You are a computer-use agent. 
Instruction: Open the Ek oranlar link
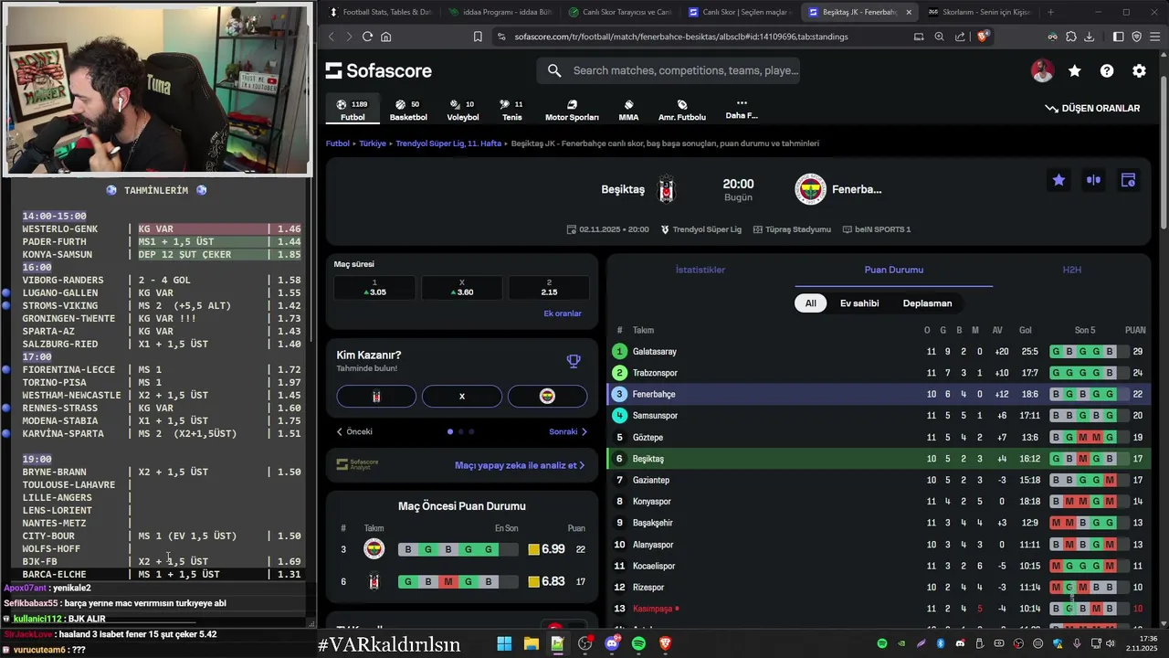tap(563, 313)
